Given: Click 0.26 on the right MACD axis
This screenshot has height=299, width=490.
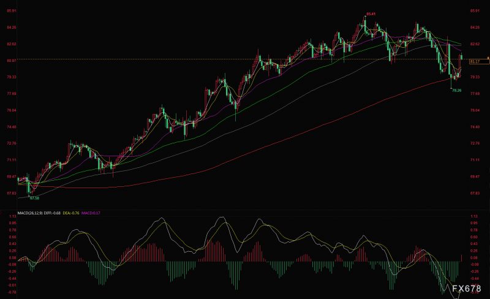Looking at the screenshot, I should pos(474,251).
